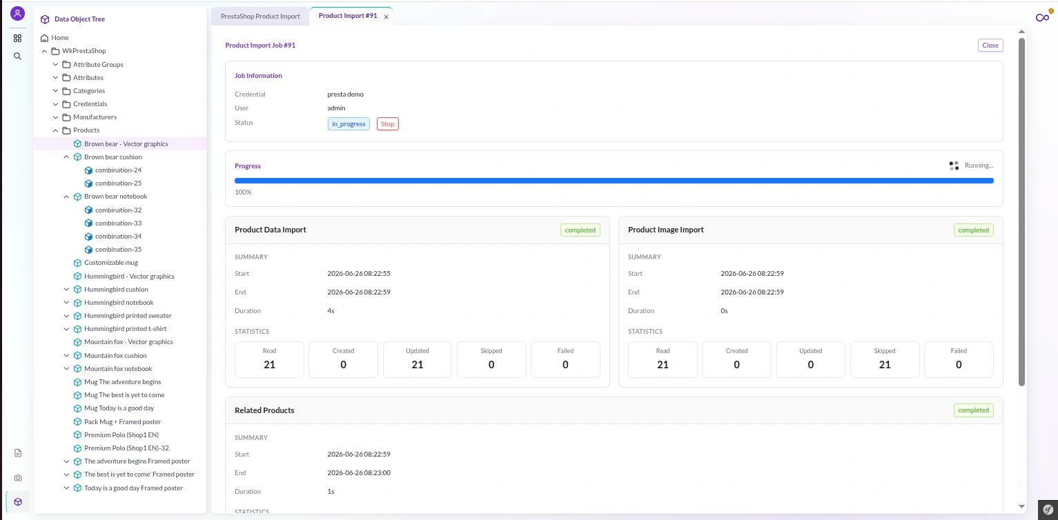The image size is (1058, 520).
Task: Close the Product Import #91 tab
Action: (x=386, y=17)
